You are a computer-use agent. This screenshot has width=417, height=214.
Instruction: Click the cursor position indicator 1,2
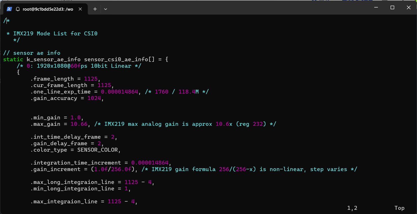[352, 208]
